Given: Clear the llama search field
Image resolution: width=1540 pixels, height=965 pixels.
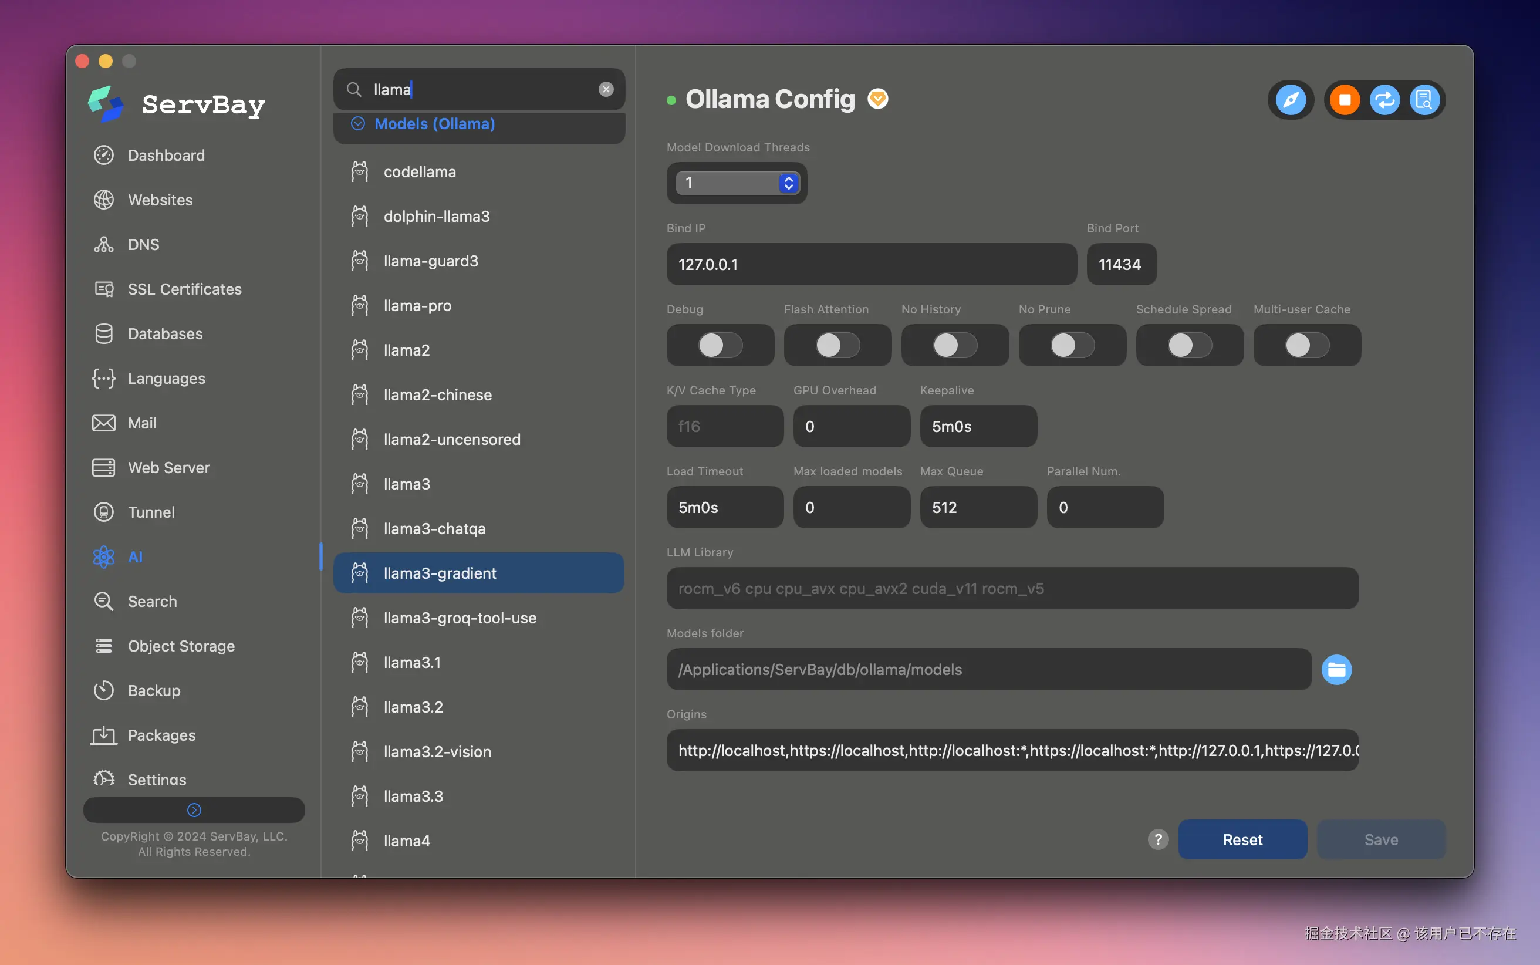Looking at the screenshot, I should tap(606, 89).
